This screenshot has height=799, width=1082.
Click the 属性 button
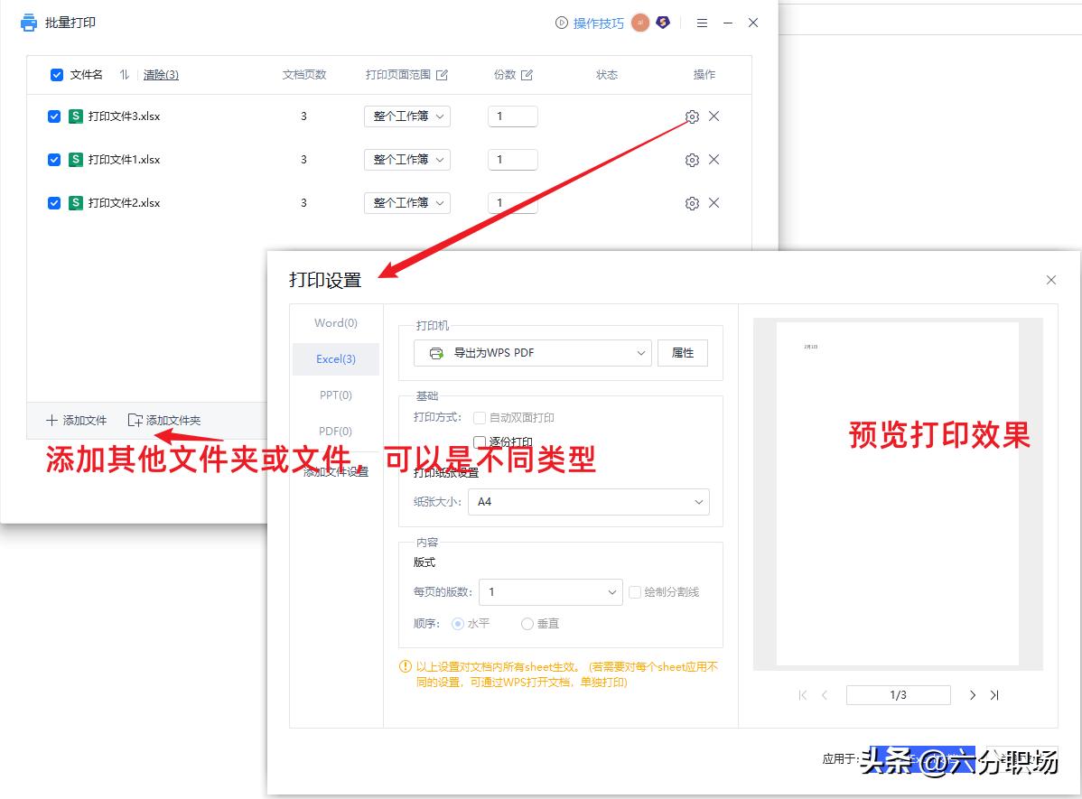(683, 352)
